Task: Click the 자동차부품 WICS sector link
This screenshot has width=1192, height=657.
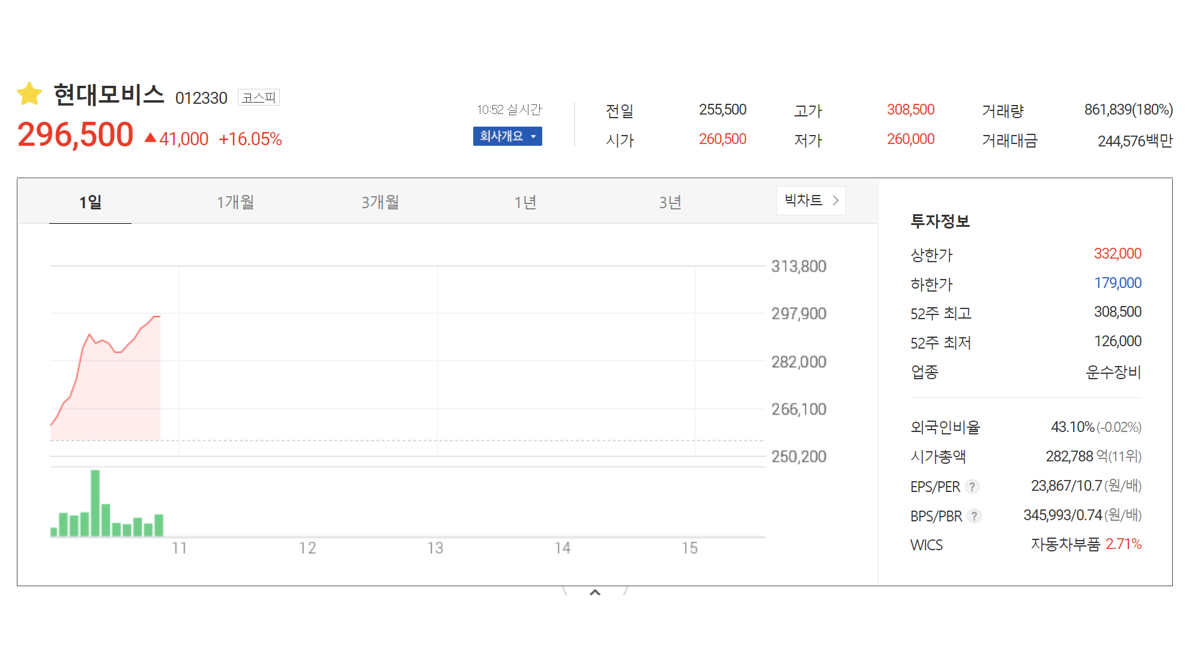Action: (x=1065, y=544)
